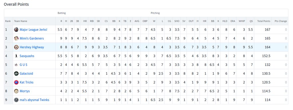This screenshot has height=110, width=293.
Task: Open the mal's abysmal Twinks link
Action: pos(34,100)
